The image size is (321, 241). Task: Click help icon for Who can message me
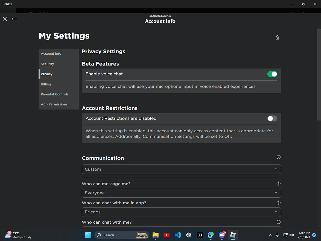(278, 184)
